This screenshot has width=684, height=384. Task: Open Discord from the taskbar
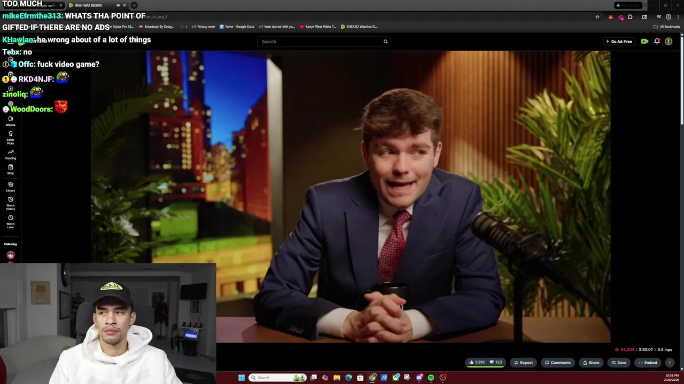point(419,378)
